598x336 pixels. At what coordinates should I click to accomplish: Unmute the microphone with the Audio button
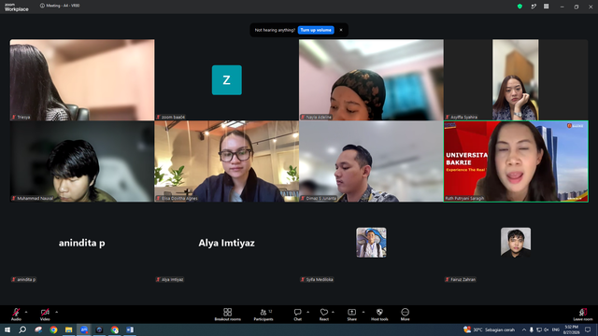pyautogui.click(x=16, y=315)
